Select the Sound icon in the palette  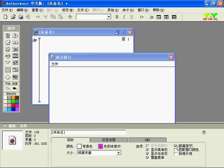(15, 62)
